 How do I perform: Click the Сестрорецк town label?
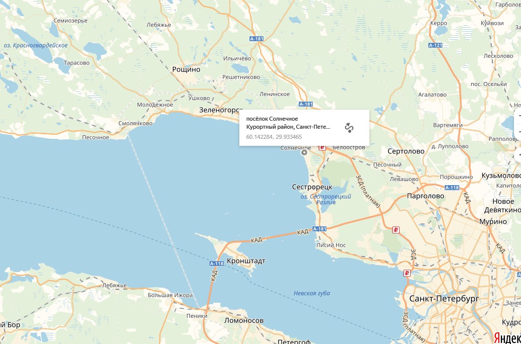pyautogui.click(x=312, y=187)
